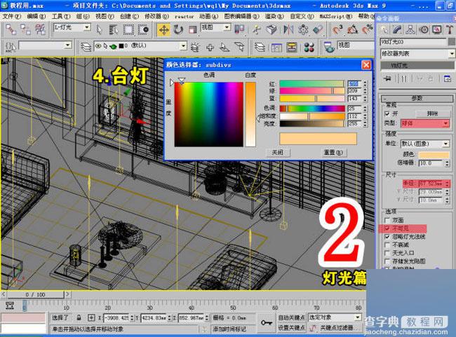Toggle the 开 light on checkbox
The image size is (456, 337).
point(387,114)
